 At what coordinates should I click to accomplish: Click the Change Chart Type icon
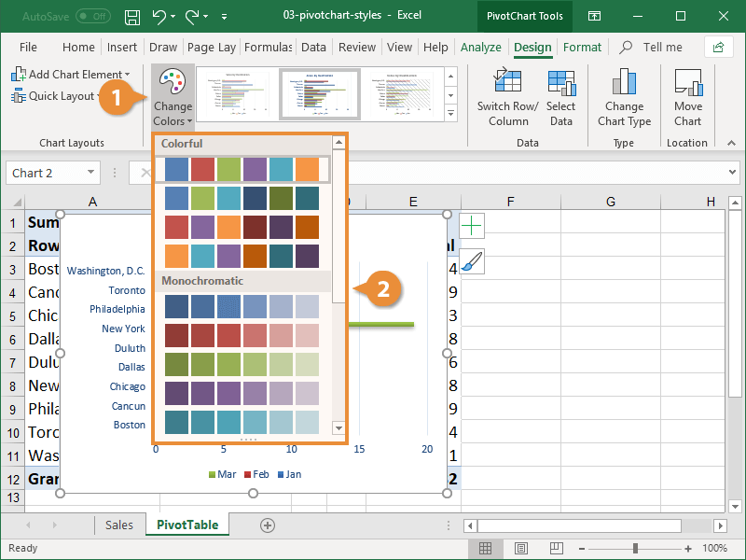coord(624,81)
